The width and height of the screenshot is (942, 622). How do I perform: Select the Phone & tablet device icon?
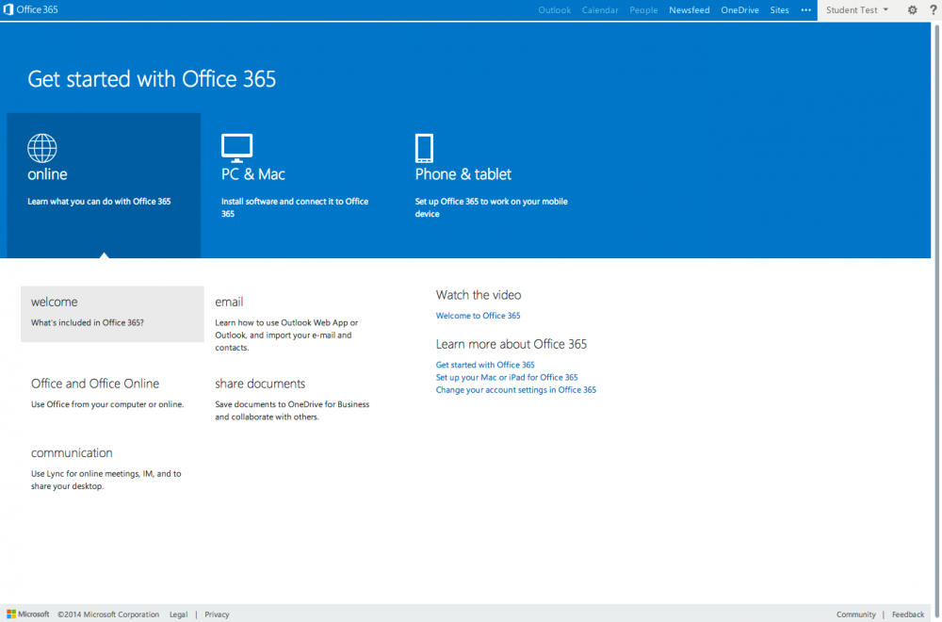click(424, 148)
